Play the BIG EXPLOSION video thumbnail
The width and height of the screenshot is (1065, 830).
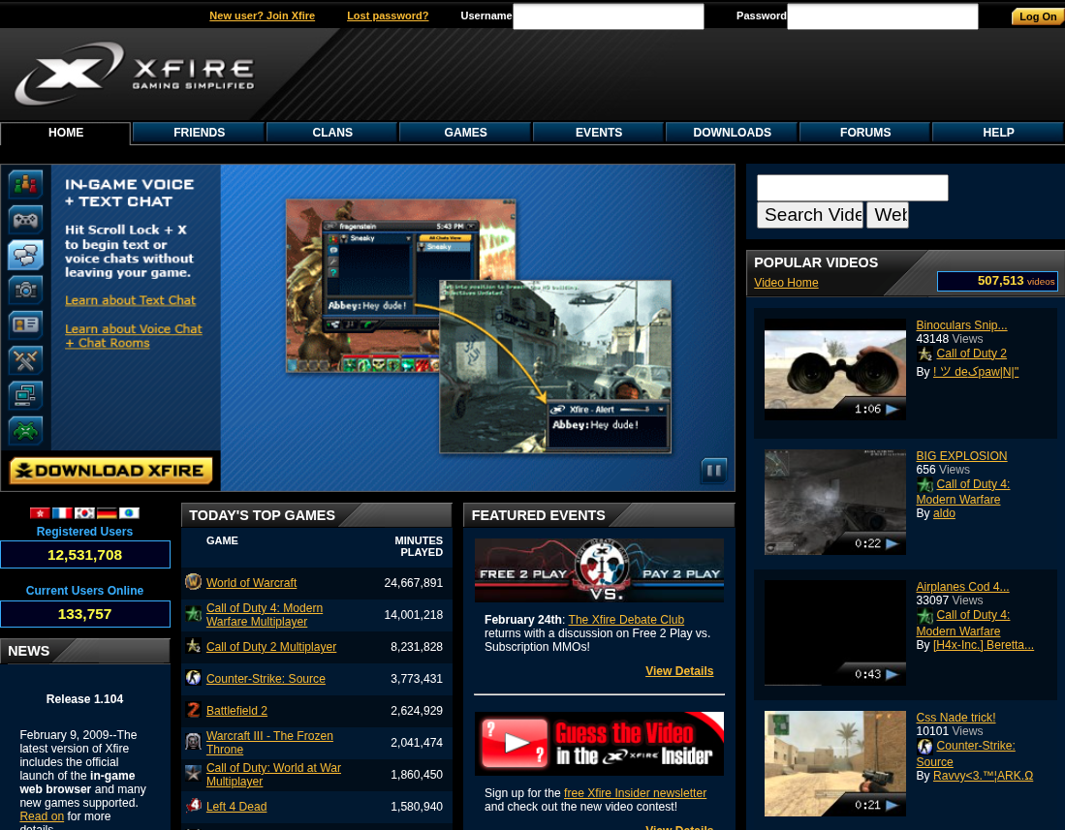pyautogui.click(x=834, y=502)
